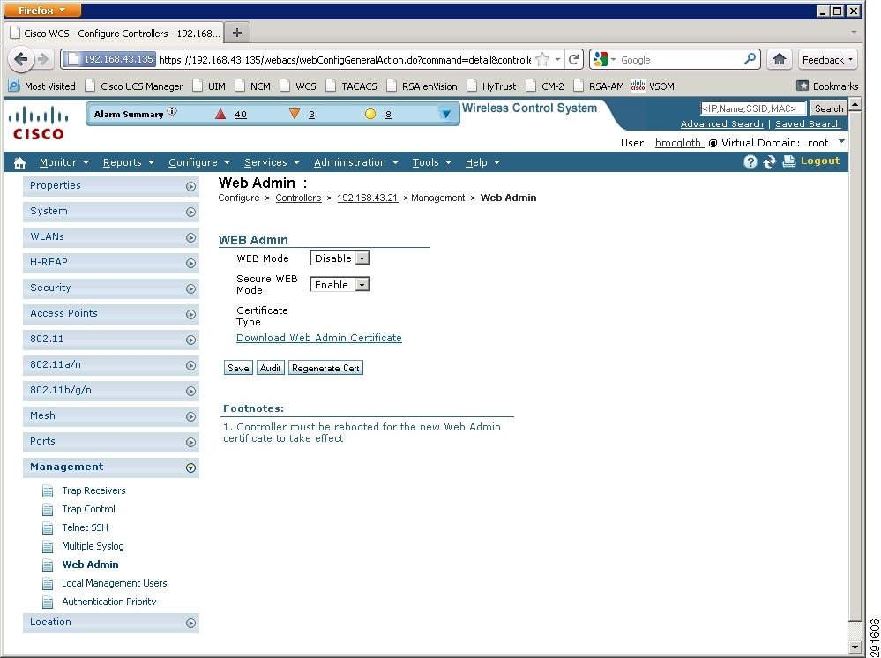Open the help question mark icon

coord(750,161)
